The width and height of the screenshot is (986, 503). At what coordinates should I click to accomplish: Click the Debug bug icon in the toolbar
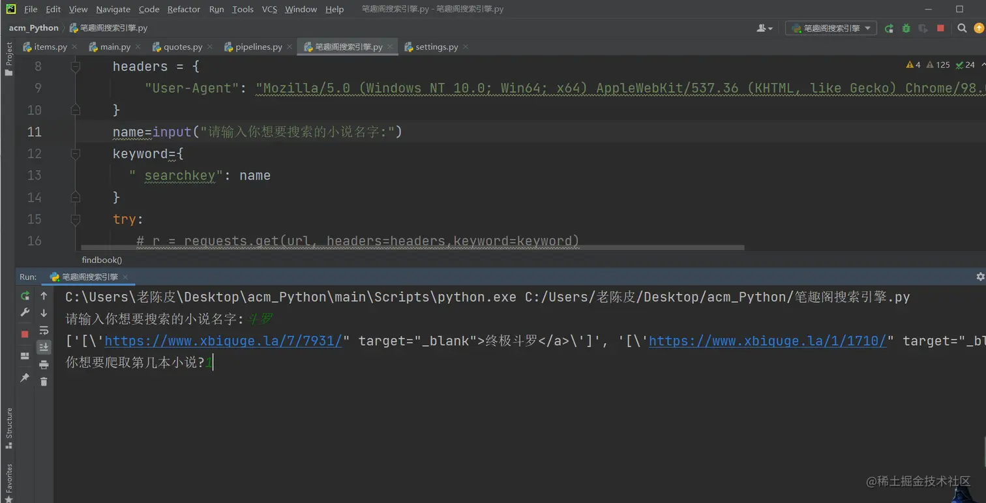(x=906, y=28)
